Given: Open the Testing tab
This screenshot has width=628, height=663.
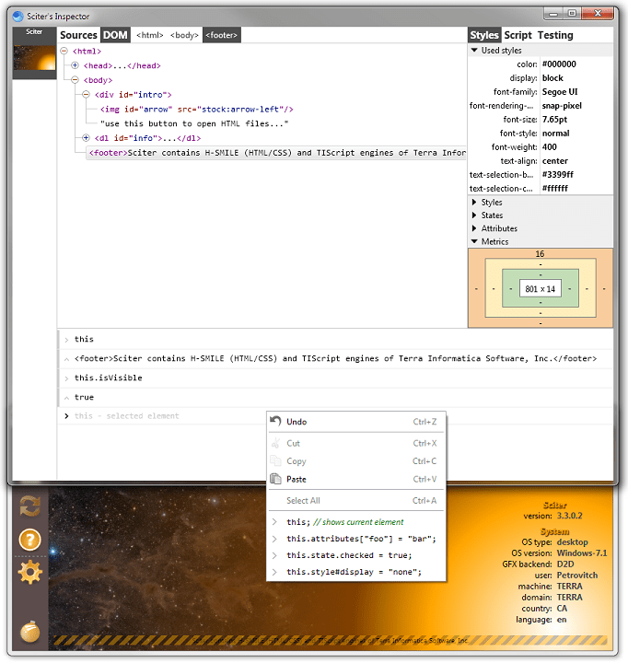Looking at the screenshot, I should coord(555,35).
